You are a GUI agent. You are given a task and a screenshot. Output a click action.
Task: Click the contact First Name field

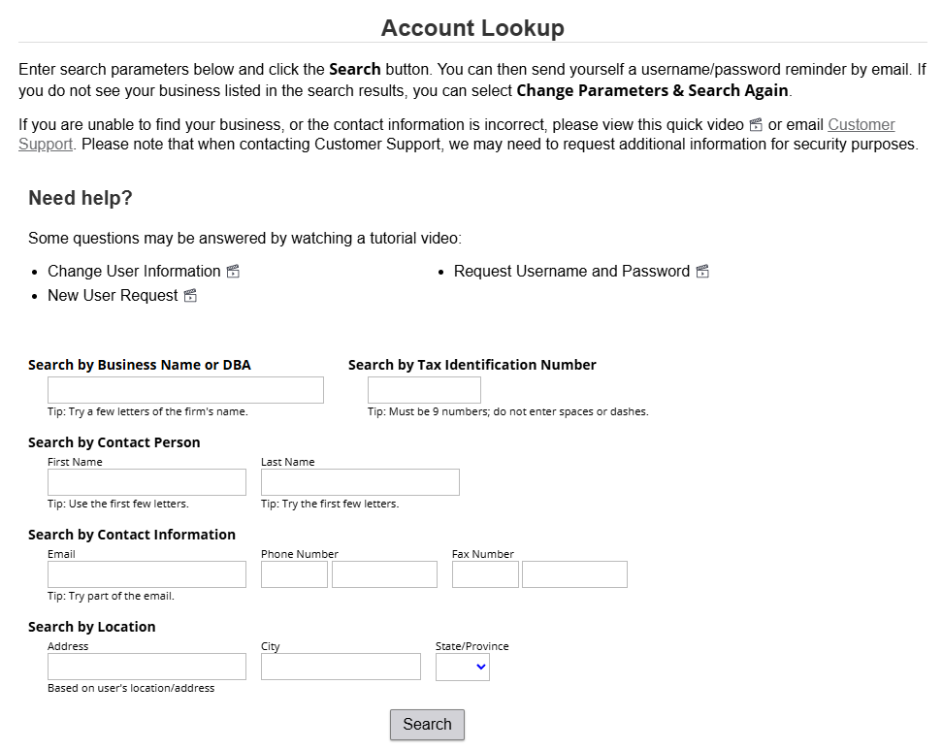point(146,482)
